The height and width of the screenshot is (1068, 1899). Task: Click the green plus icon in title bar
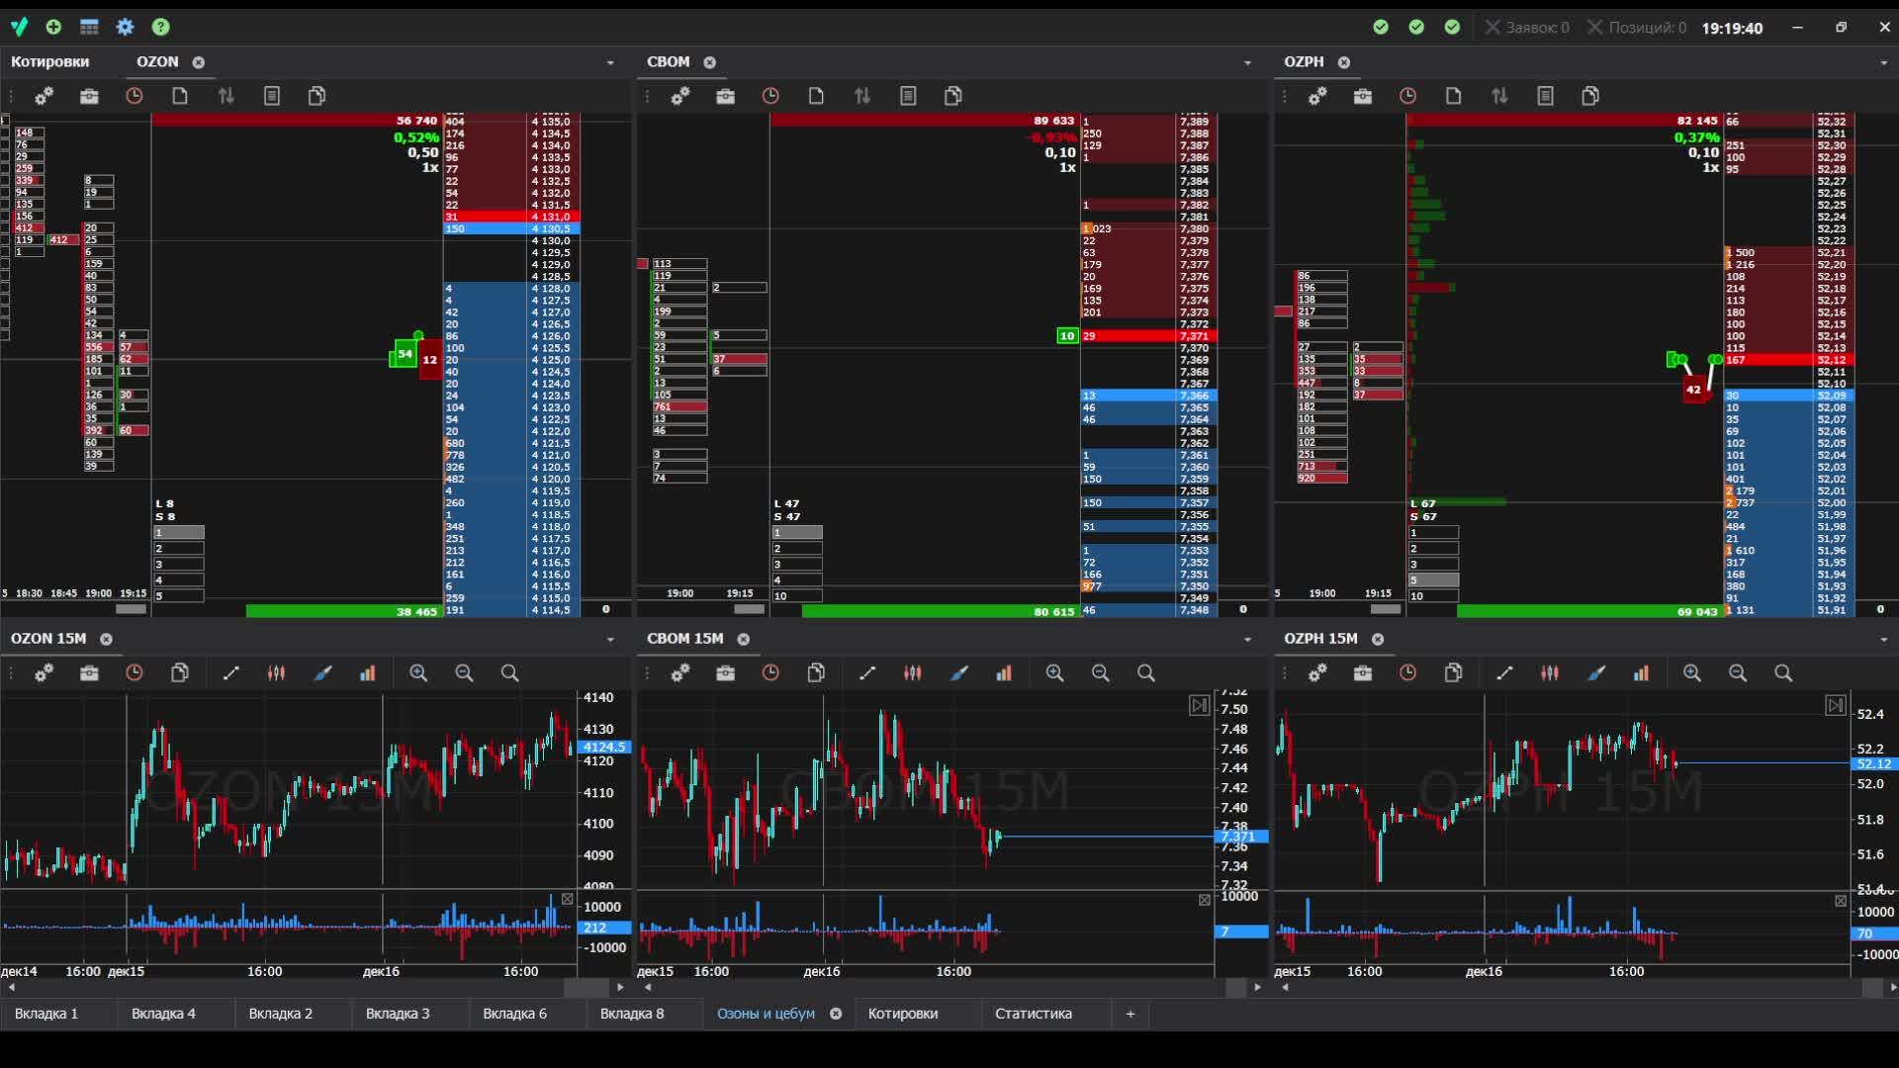point(53,27)
